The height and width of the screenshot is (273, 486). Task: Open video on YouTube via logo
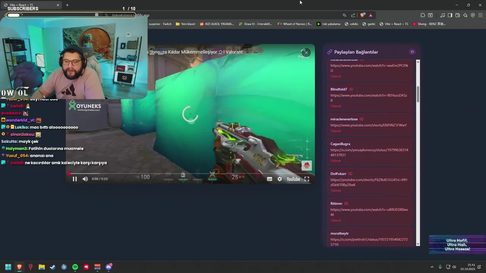[x=293, y=179]
